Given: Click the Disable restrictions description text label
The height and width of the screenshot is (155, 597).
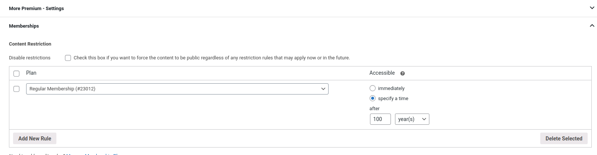Looking at the screenshot, I should tap(212, 58).
